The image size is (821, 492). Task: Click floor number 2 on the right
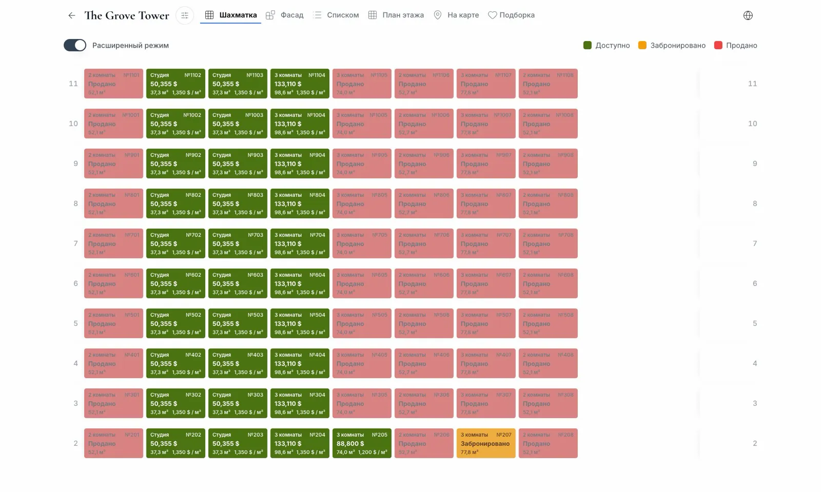pos(755,443)
